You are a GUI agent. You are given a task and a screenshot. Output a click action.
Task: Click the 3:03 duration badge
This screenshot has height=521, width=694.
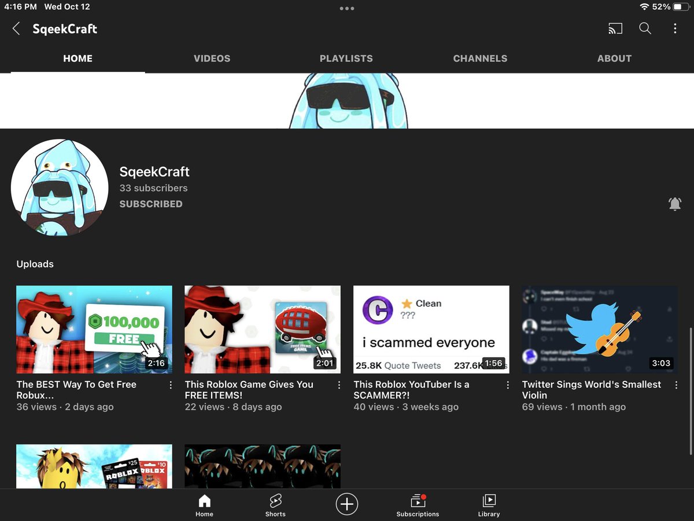click(661, 364)
